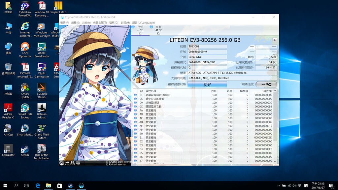Screen dimensions: 338x190
Task: Open XSplit Broadcaster desktop icon
Action: coord(42,50)
